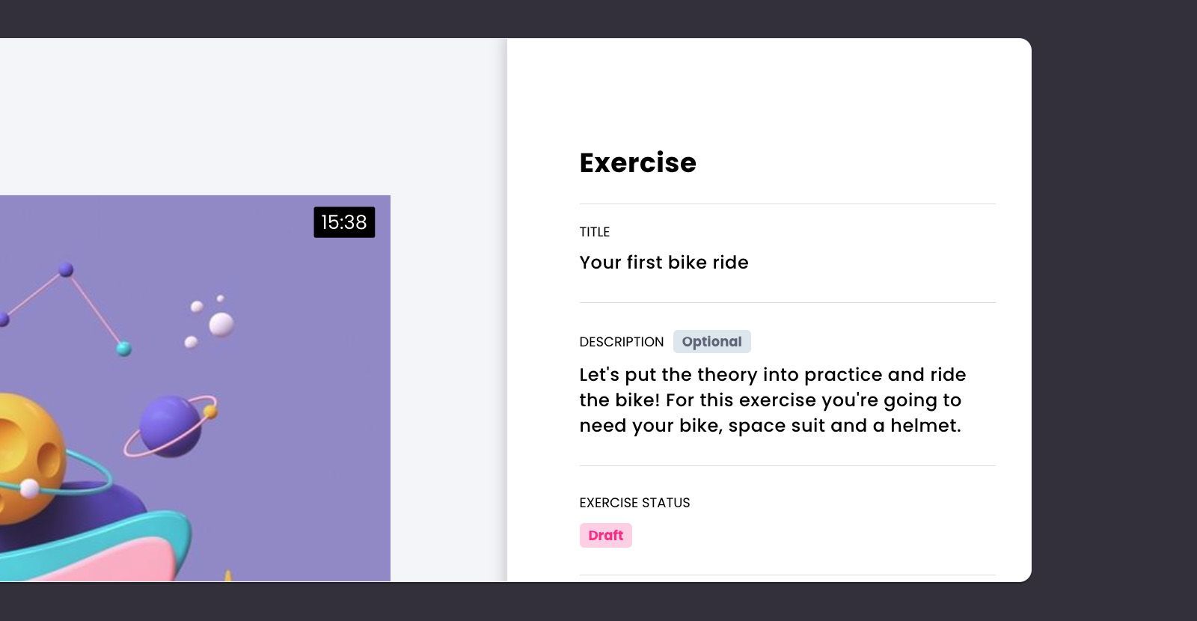Click the Optional tag beside Description
The image size is (1197, 621).
tap(711, 342)
